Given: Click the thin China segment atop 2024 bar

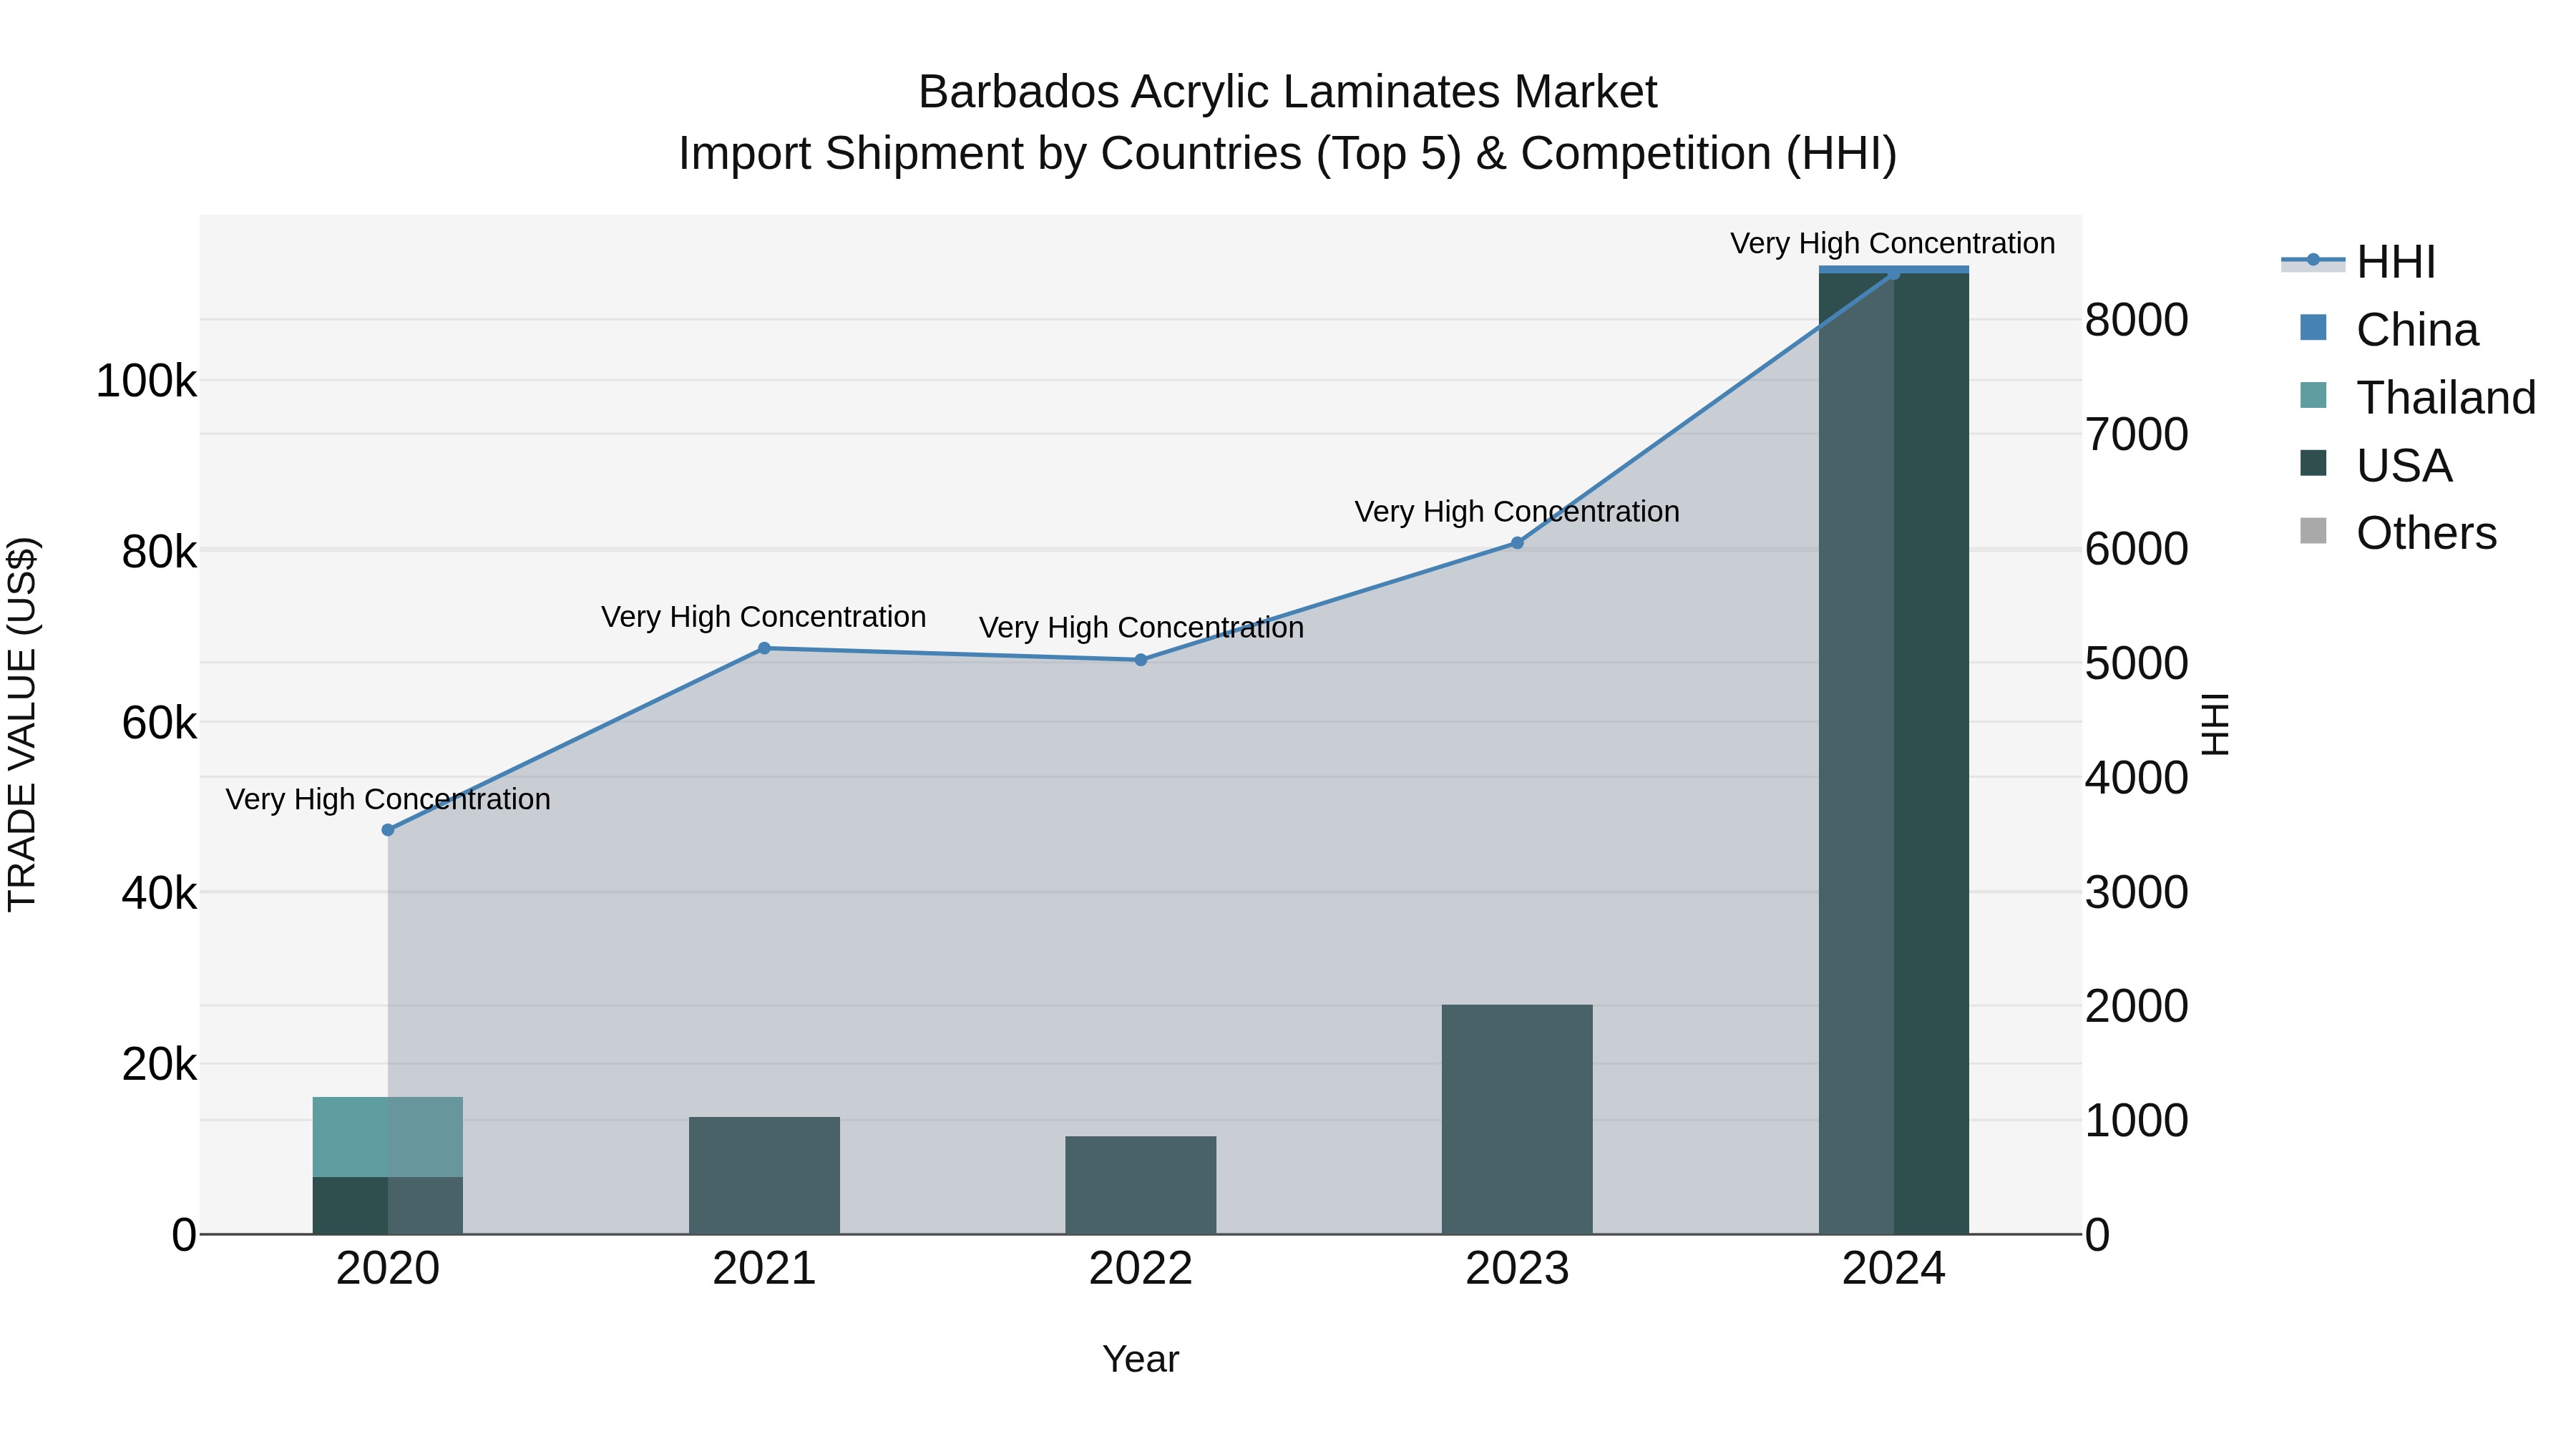Looking at the screenshot, I should tap(1893, 269).
